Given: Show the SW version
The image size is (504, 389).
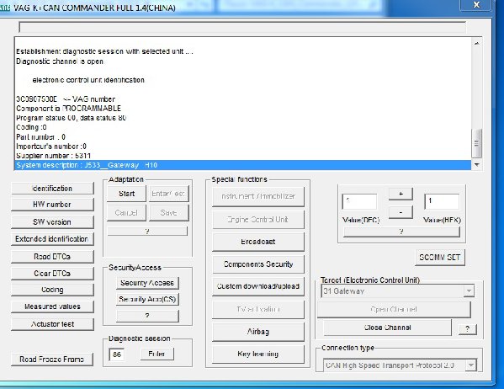Looking at the screenshot, I should [x=52, y=221].
